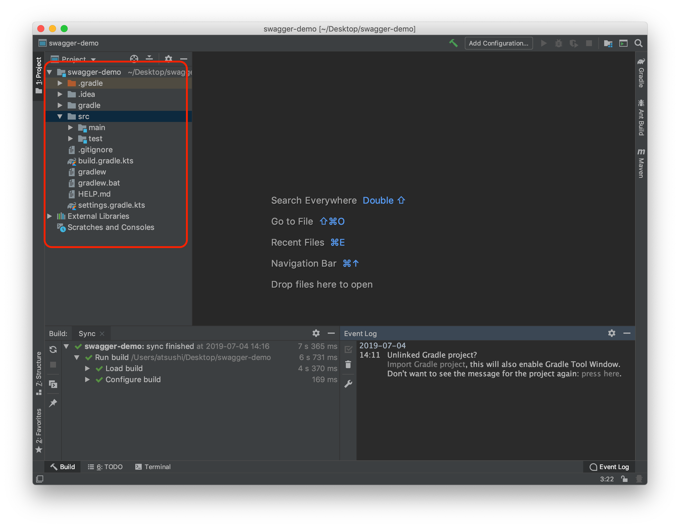Screen dimensions: 680x528
Task: Collapse the src folder
Action: click(60, 116)
